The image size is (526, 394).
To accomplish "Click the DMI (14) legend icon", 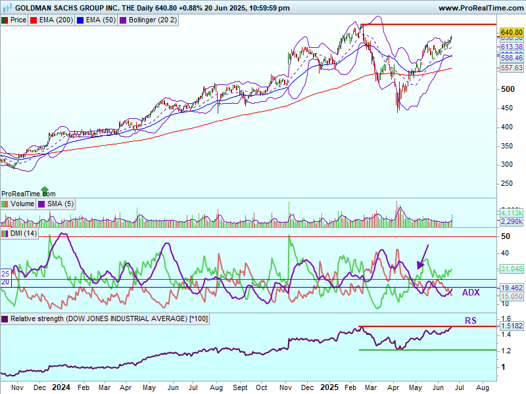I will [5, 233].
